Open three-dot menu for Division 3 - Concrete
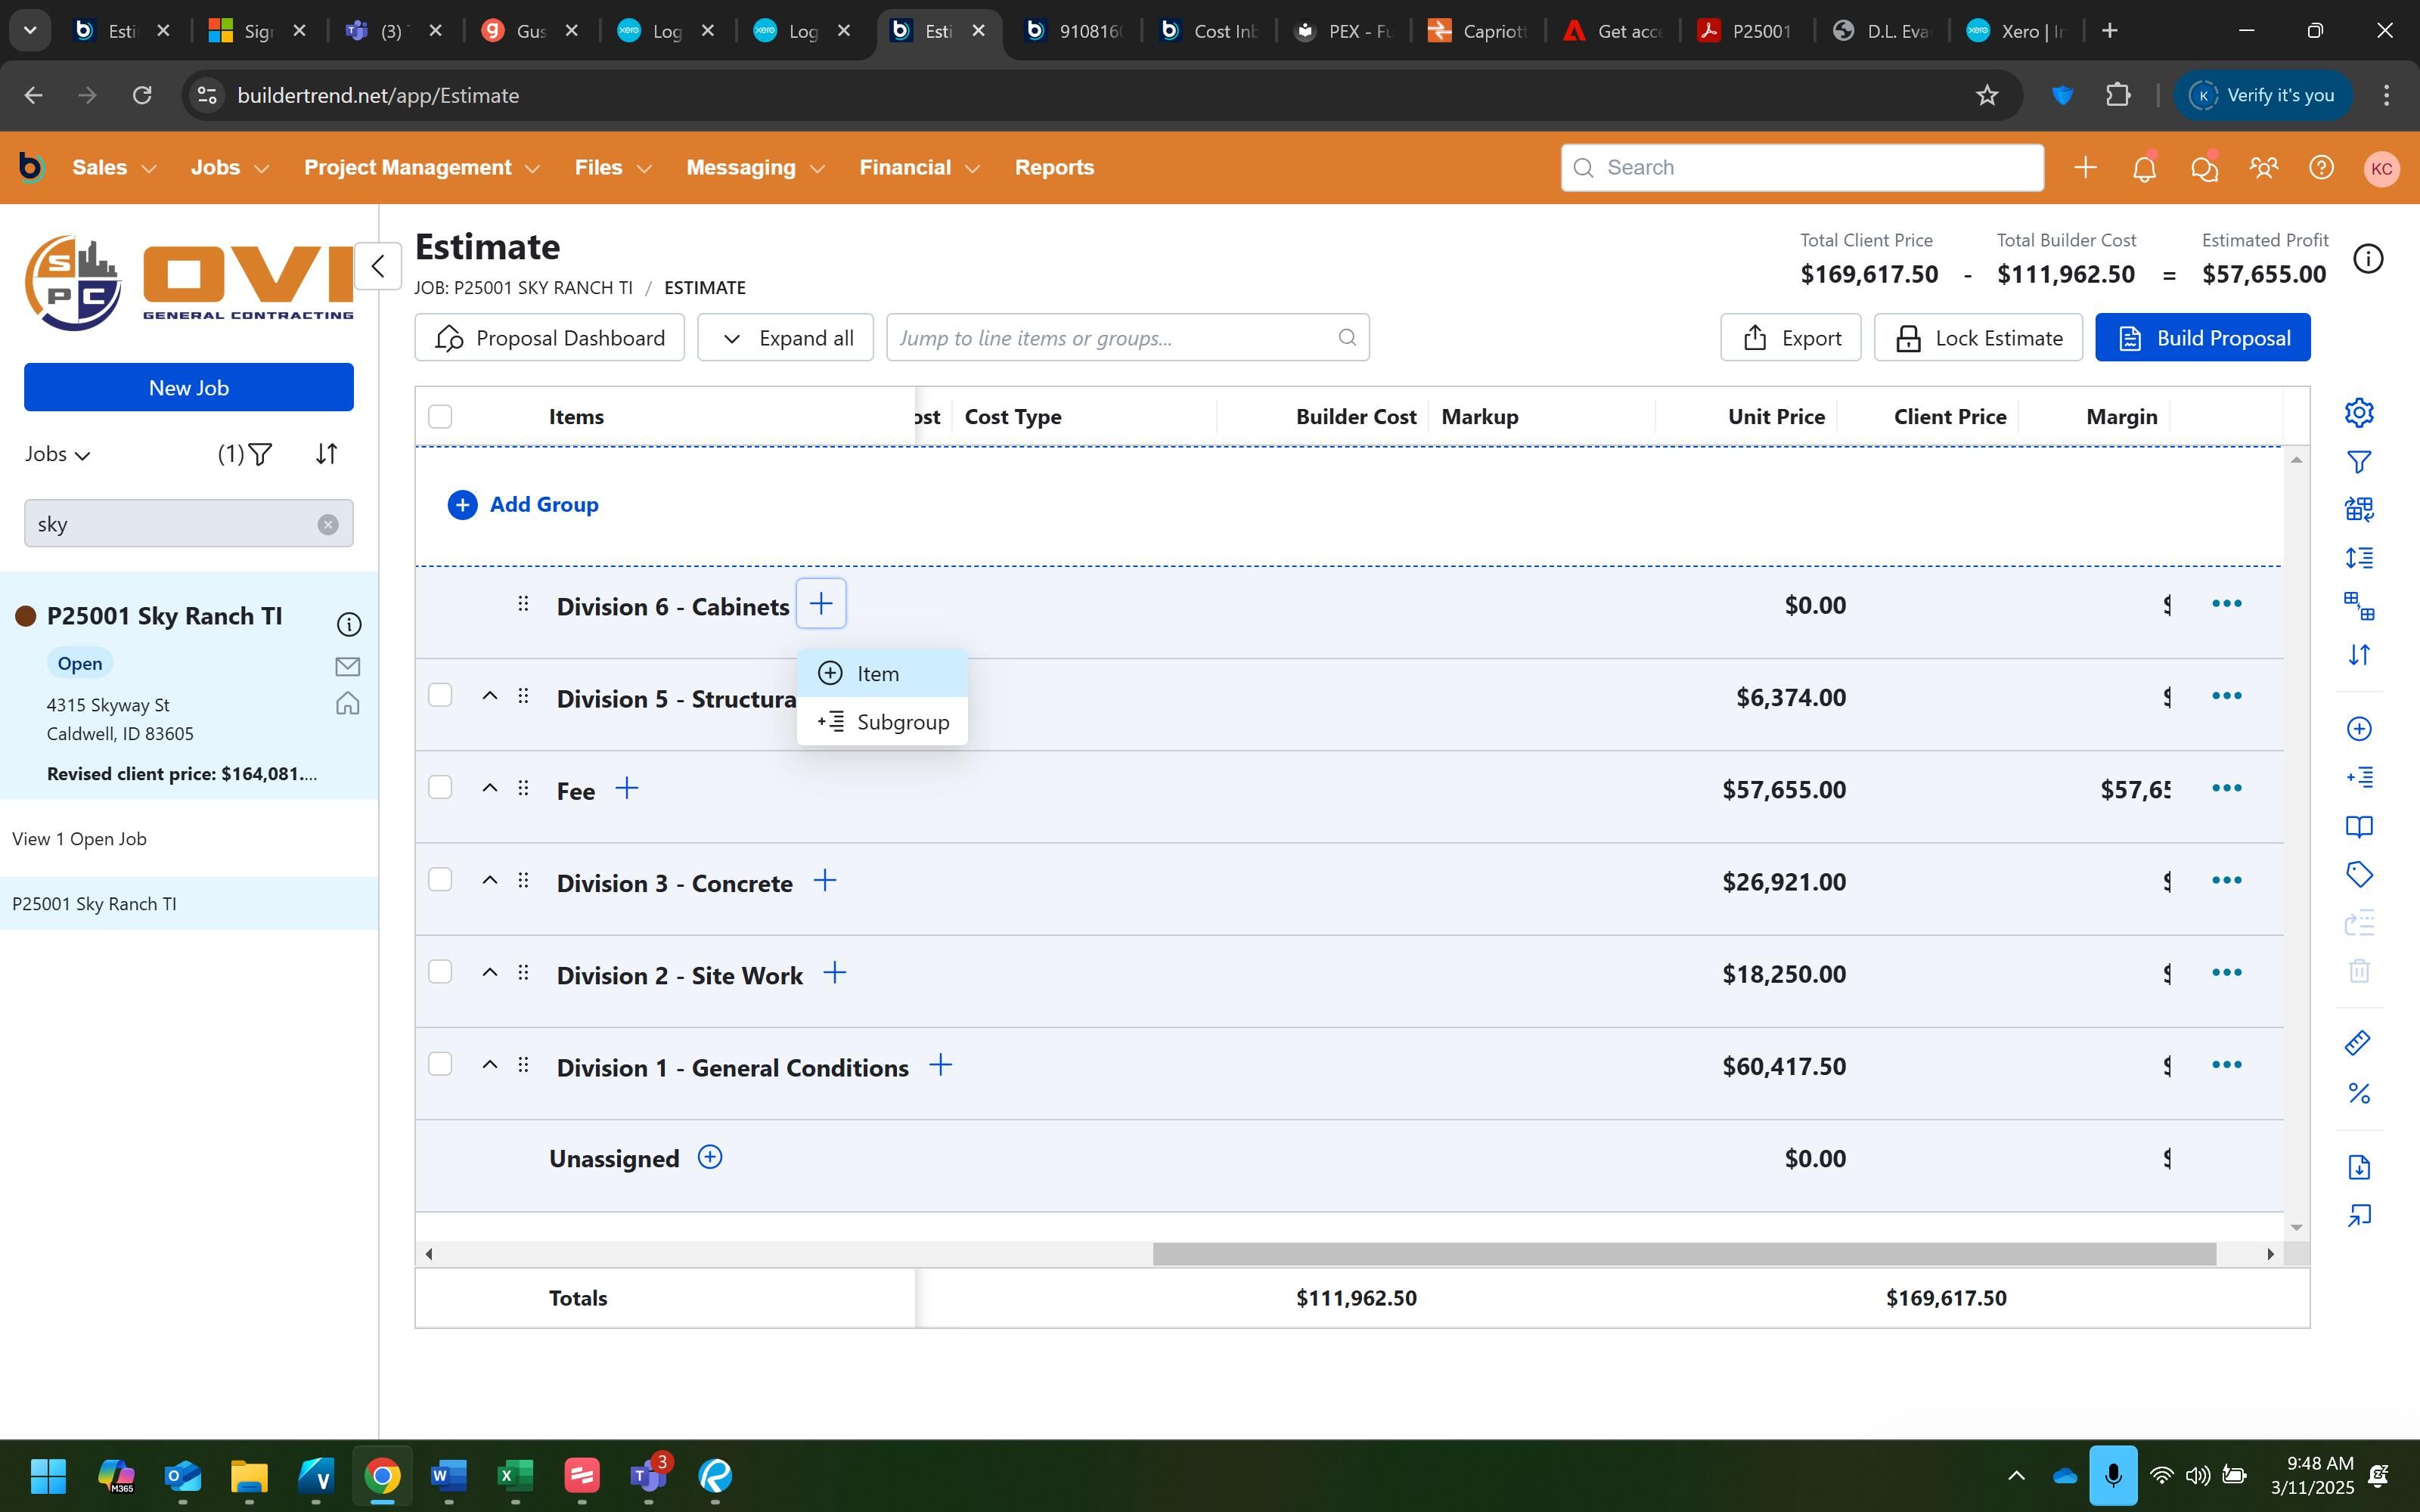The image size is (2420, 1512). tap(2226, 880)
